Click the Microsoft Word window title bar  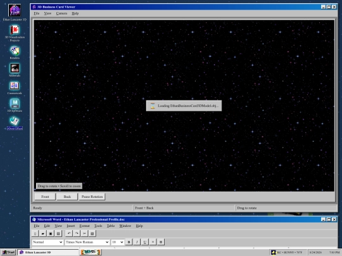[184, 219]
